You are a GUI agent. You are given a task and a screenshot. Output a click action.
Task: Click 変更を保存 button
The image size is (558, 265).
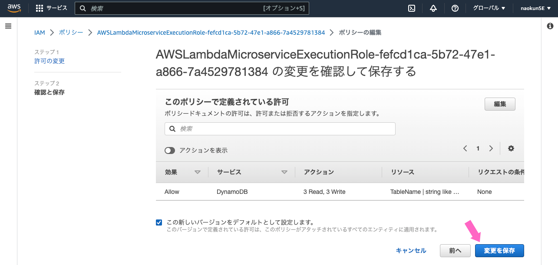[499, 251]
